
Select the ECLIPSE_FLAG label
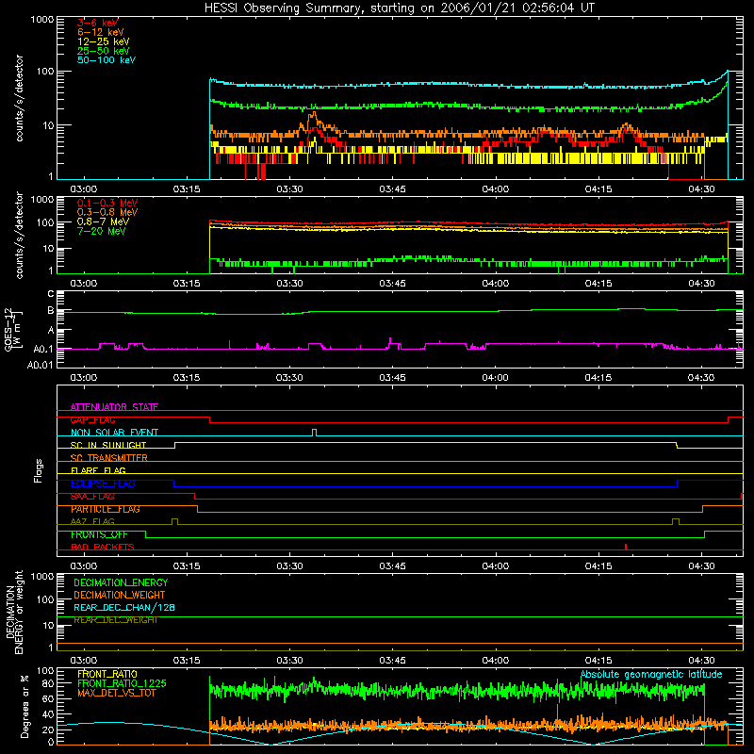103,484
